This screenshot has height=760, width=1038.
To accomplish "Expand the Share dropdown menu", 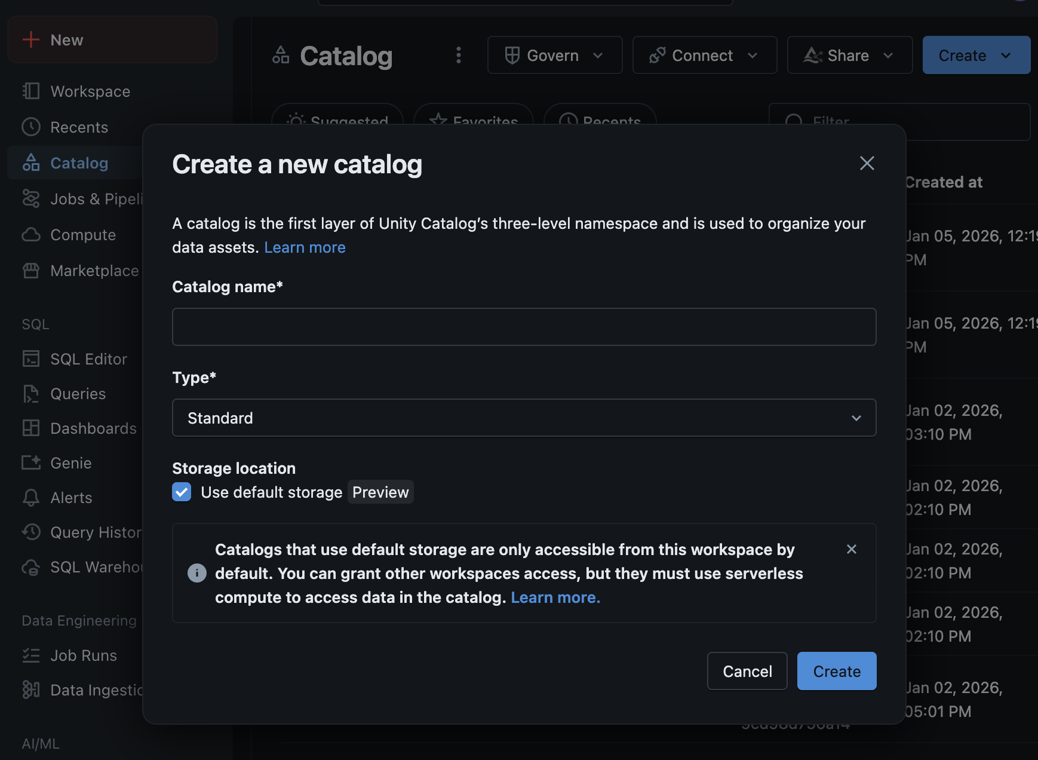I will [849, 56].
